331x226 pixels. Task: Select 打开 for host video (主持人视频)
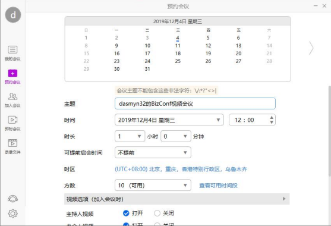[126, 214]
